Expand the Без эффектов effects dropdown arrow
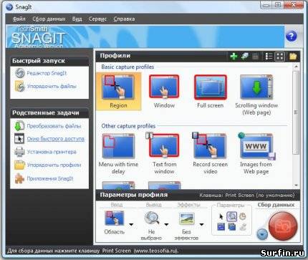The image size is (308, 260). coord(202,224)
